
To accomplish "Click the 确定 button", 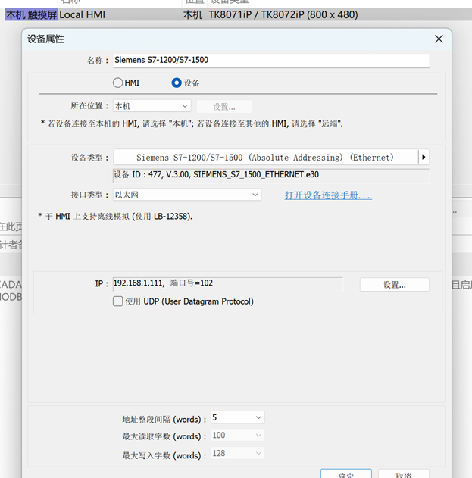I will (346, 474).
